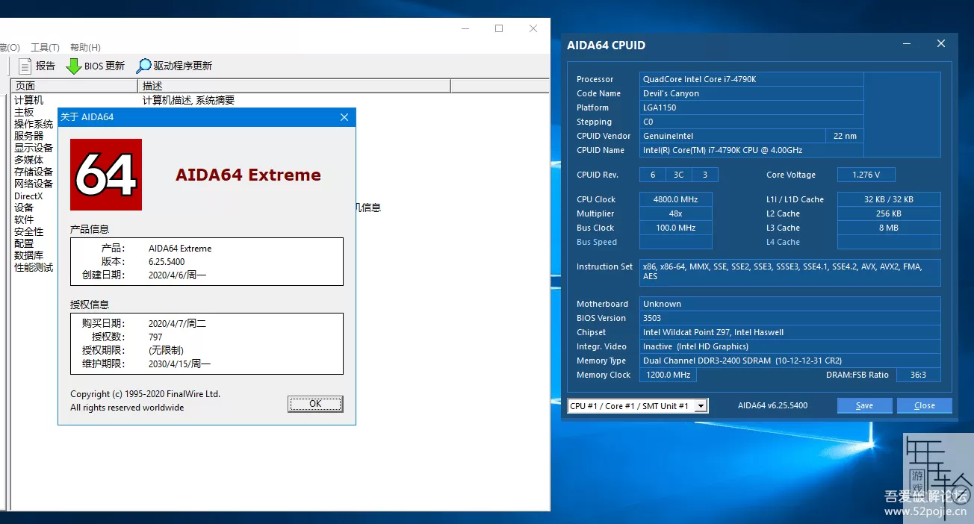
Task: Click the license term "(无限制)"
Action: (166, 351)
